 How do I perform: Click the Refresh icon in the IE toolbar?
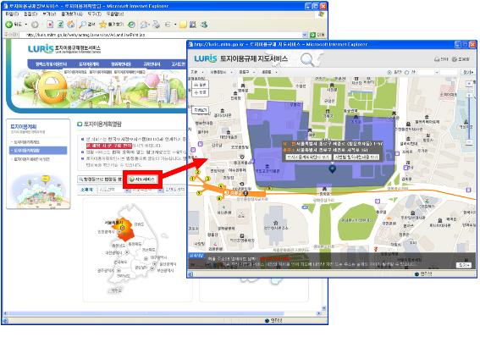tap(61, 25)
